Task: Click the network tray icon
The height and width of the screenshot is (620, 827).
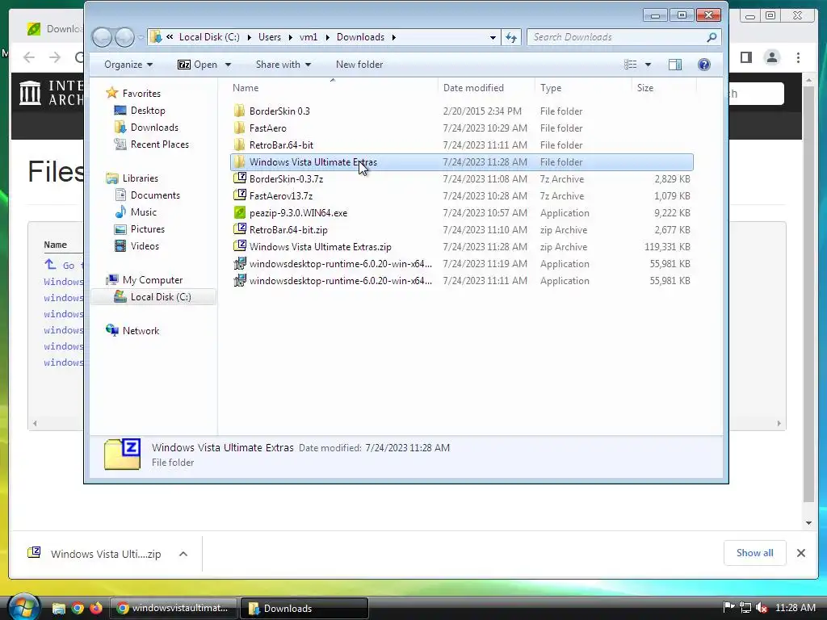Action: click(x=745, y=608)
